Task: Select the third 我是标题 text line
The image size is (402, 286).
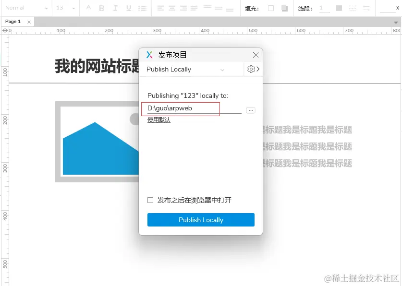Action: tap(307, 163)
